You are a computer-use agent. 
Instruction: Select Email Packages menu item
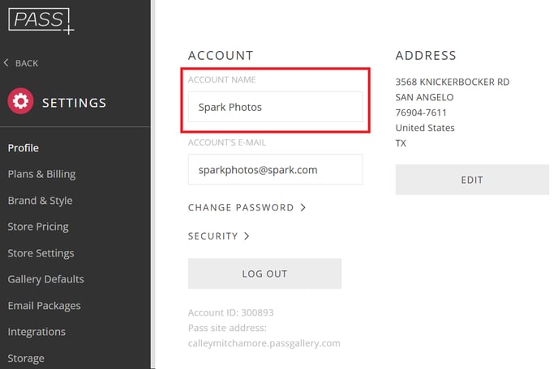pos(44,306)
